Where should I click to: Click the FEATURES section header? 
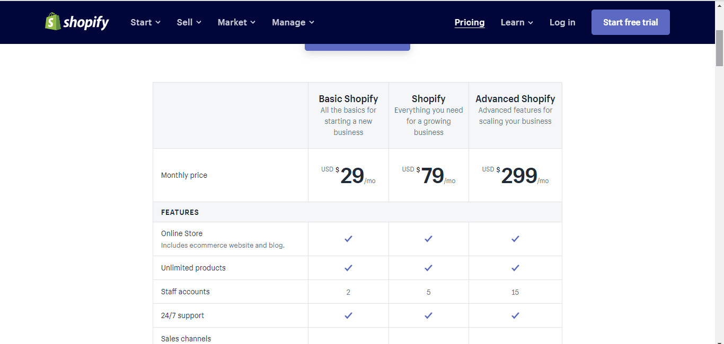pos(180,212)
